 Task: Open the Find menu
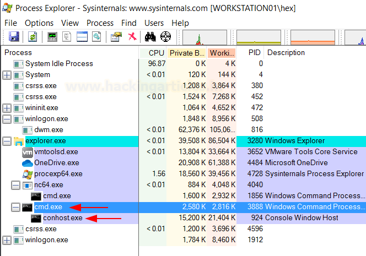pyautogui.click(x=129, y=23)
